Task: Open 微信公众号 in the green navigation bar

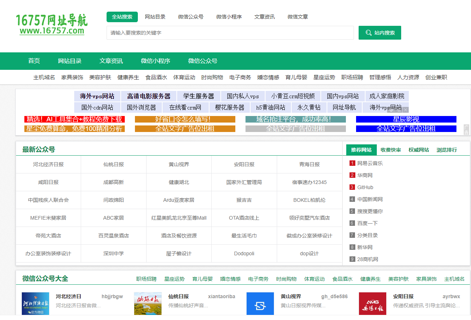Action: [203, 61]
